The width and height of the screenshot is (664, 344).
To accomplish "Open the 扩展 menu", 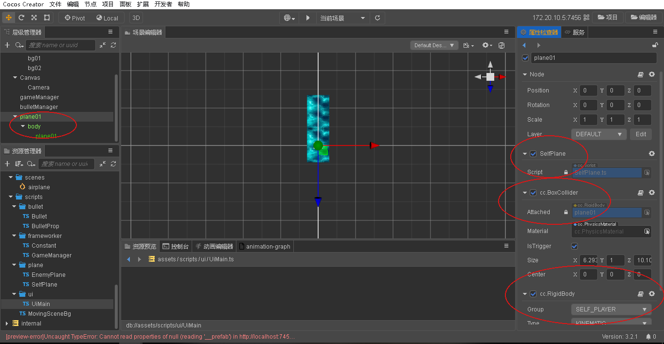I will click(x=143, y=4).
